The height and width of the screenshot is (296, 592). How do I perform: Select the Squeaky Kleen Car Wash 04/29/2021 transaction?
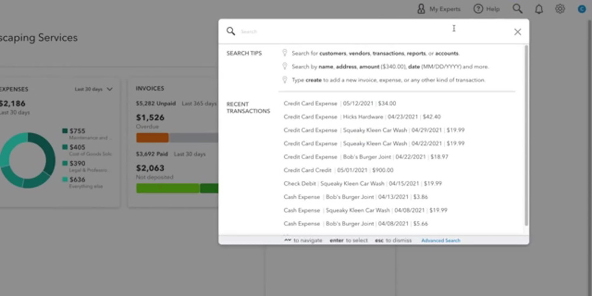[374, 130]
